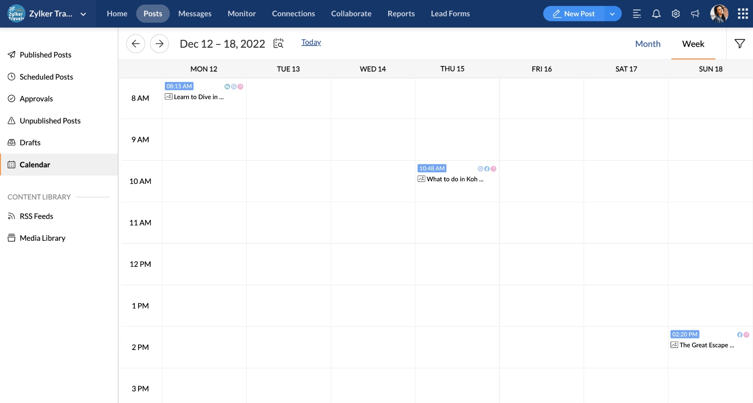Open your profile avatar picture
This screenshot has width=753, height=403.
(720, 13)
